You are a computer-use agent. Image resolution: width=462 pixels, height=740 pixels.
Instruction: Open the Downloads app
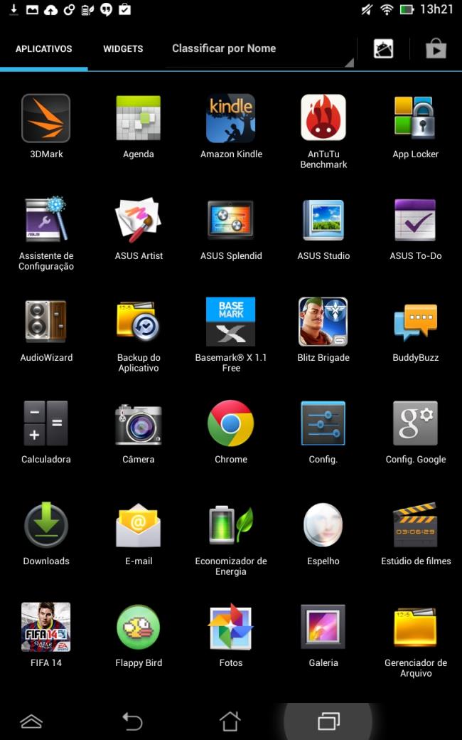(45, 525)
